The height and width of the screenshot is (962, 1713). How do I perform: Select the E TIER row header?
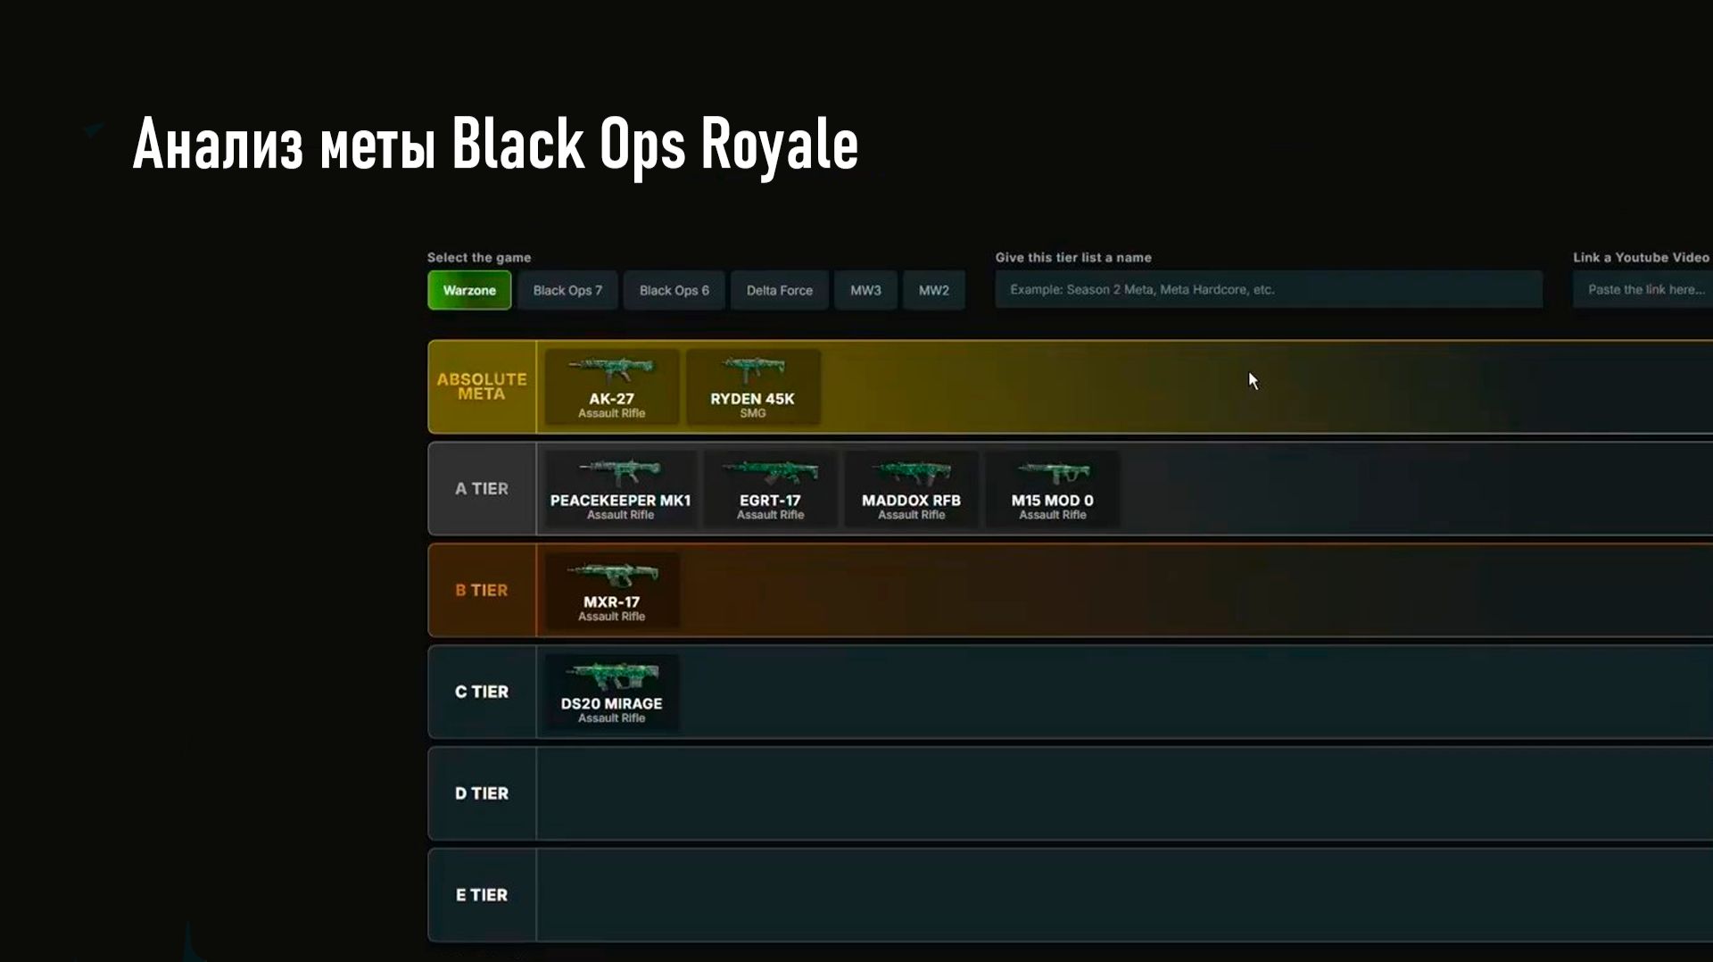tap(481, 895)
